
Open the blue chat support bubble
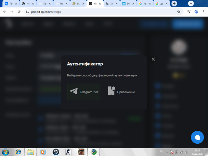click(x=197, y=137)
